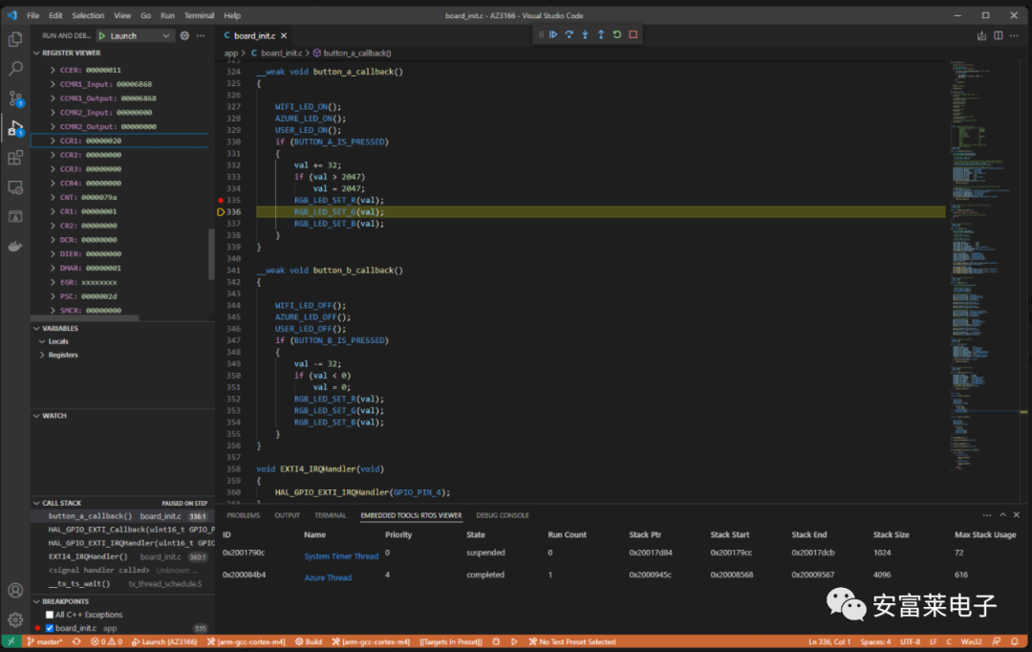Click the Step Over debug button
The image size is (1032, 652).
coord(570,35)
